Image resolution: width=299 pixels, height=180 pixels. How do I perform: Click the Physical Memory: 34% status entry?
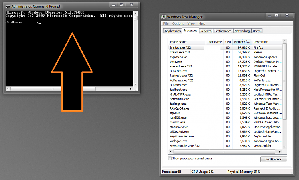tap(244, 172)
